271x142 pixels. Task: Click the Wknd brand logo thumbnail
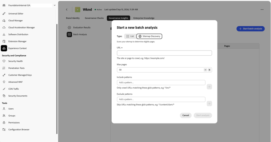pos(77,9)
